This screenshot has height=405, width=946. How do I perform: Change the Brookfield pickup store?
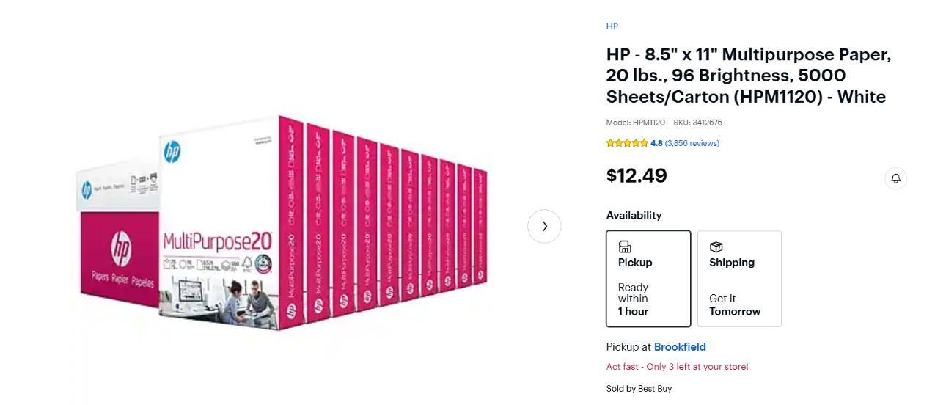coord(680,347)
